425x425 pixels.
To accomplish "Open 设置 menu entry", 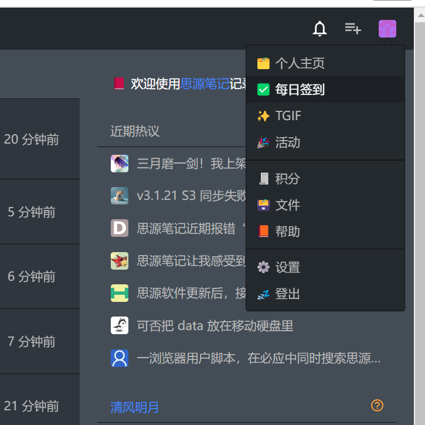I will pos(325,267).
